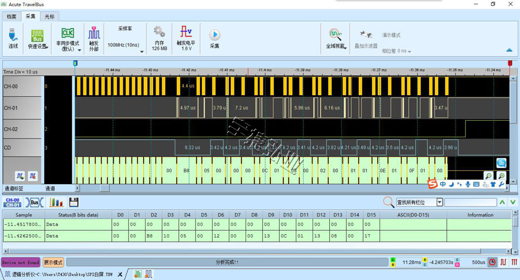The height and width of the screenshot is (280, 520).
Task: Click the search text input field
Action: (x=470, y=202)
